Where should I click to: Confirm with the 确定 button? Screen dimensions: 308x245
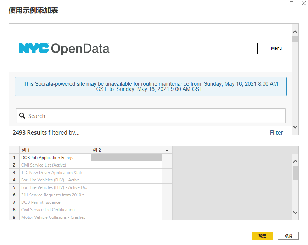point(262,236)
